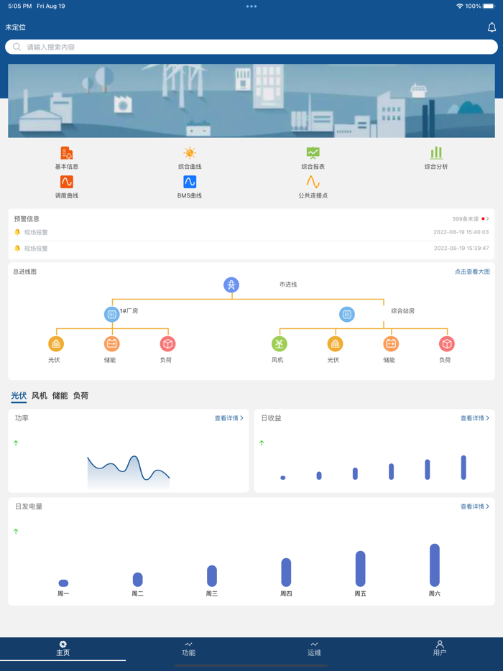Screen dimensions: 503x671
Task: Select the 市进线 grid tower node
Action: click(x=231, y=284)
